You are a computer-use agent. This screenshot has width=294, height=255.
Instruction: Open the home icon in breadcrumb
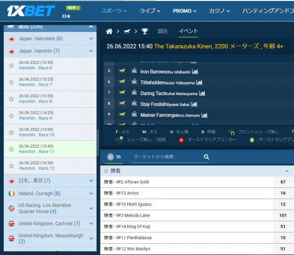click(109, 31)
